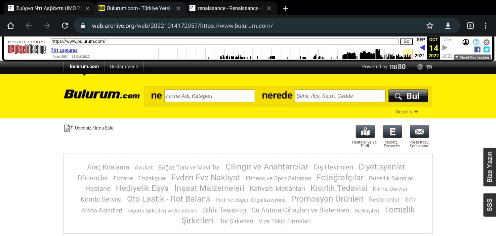Go to the previous capture arrow
Viewport: 496px width, 236px height.
pos(422,48)
